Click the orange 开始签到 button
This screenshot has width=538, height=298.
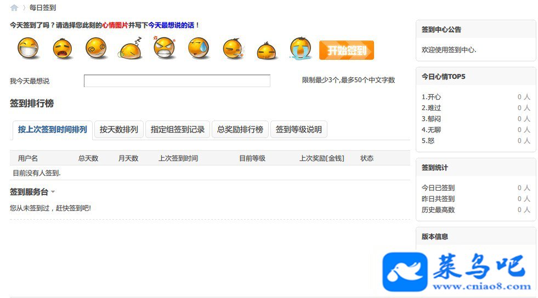point(347,50)
